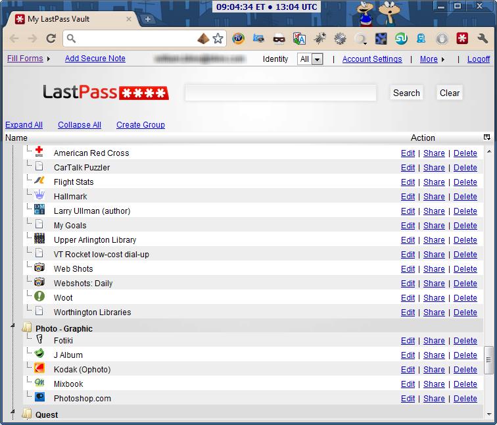Click the Photoshop.com site icon
This screenshot has width=497, height=425.
[x=39, y=397]
